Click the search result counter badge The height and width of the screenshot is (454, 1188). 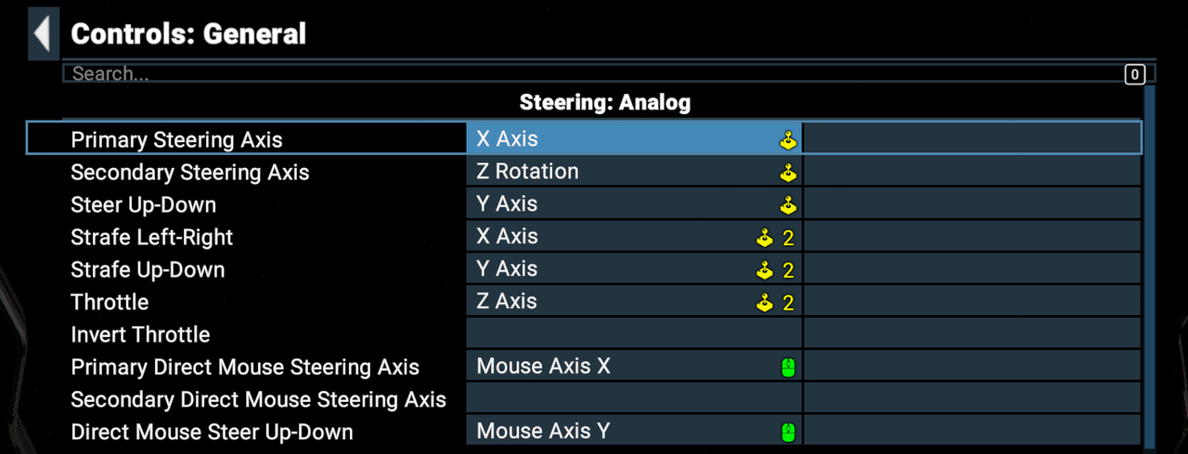click(1134, 74)
